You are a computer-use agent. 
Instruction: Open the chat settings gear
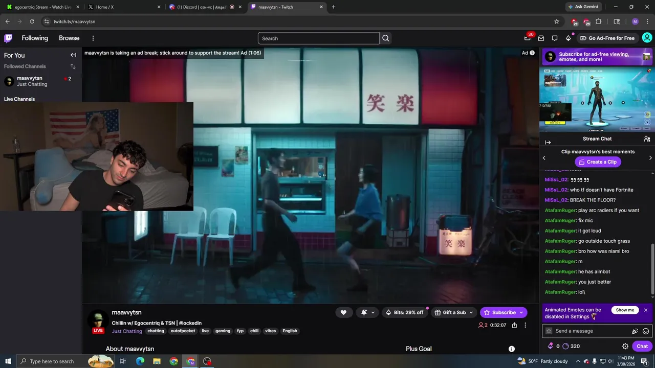coord(625,346)
